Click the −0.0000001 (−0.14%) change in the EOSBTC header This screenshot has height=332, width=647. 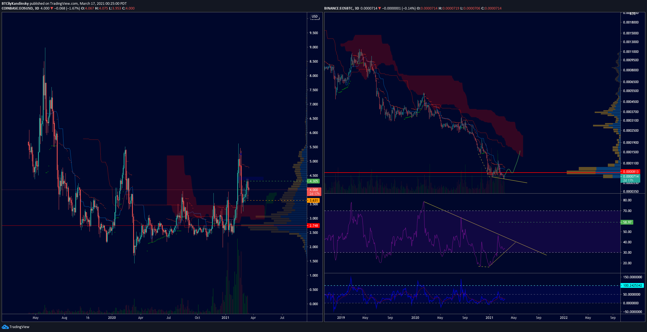pos(399,8)
